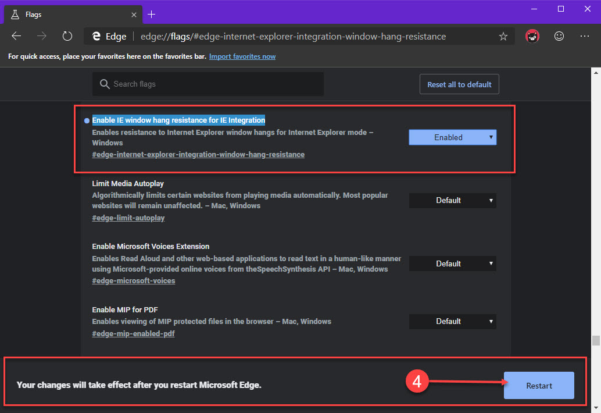Click the page scrollbar thumb
The image size is (601, 413).
tap(596, 340)
